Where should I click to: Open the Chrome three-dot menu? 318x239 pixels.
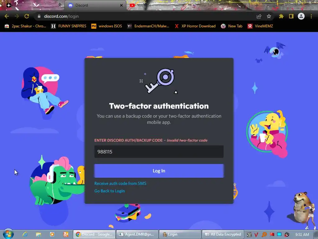[x=311, y=16]
